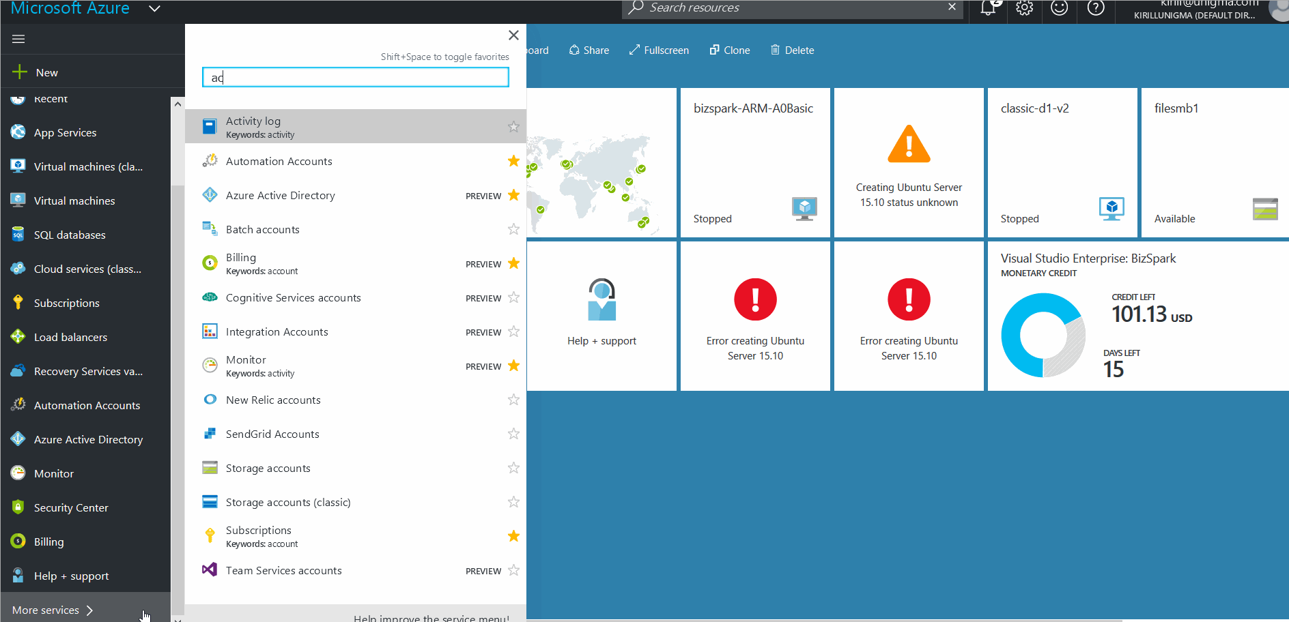Favorite Batch accounts star
Screen dimensions: 1289x622
point(513,229)
